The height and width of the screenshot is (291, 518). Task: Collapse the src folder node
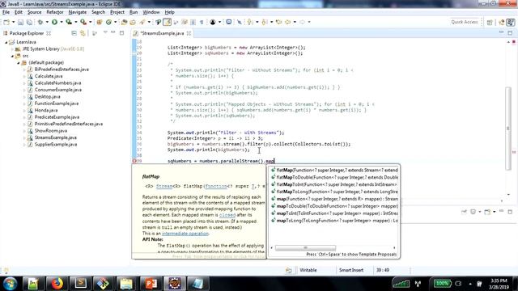12,56
